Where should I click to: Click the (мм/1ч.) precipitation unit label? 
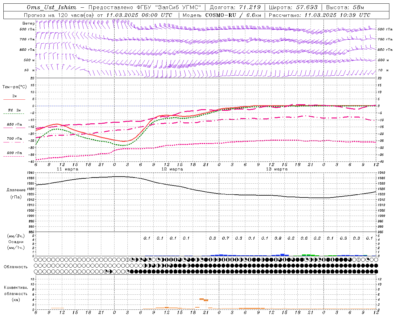16,248
